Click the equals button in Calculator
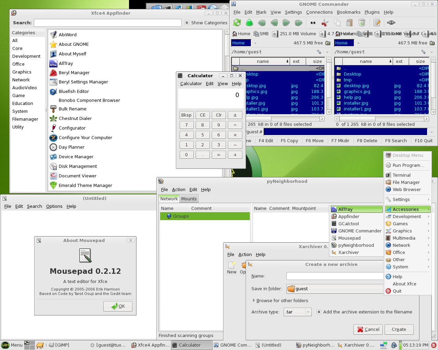This screenshot has width=438, height=350. (219, 155)
